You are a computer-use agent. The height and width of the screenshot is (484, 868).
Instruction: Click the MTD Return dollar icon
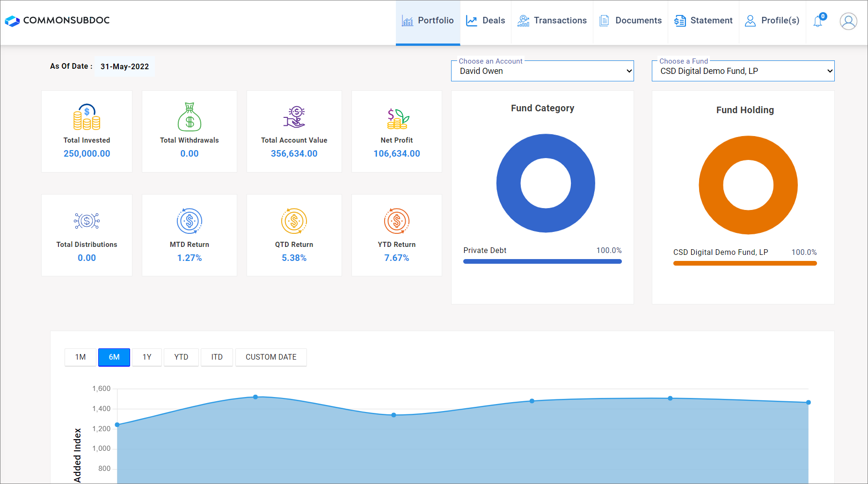(189, 221)
